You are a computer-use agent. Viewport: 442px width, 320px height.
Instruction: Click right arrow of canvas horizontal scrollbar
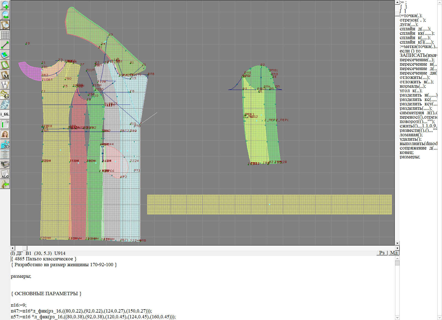tap(397, 248)
